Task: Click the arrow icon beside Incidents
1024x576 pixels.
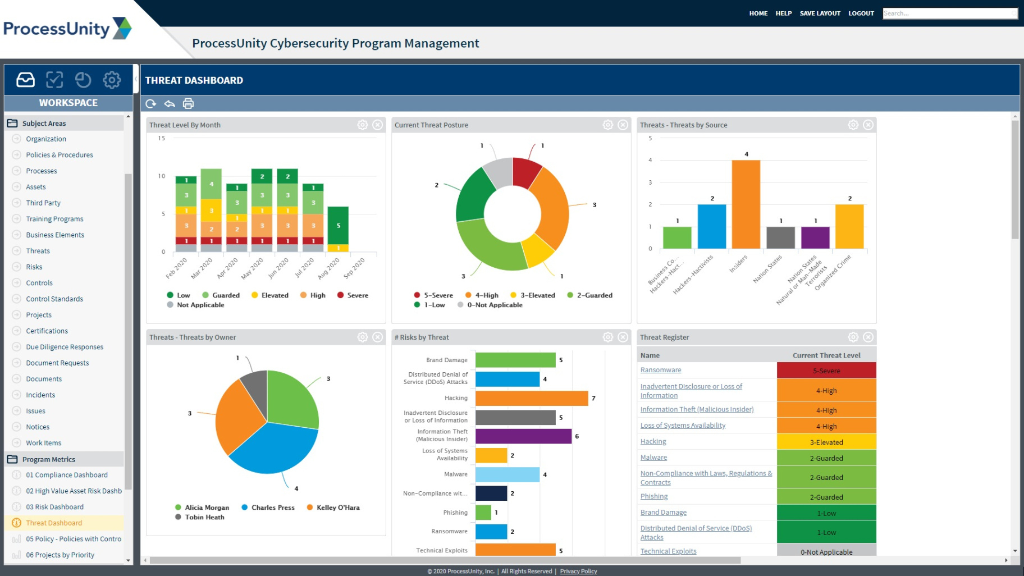Action: click(16, 395)
